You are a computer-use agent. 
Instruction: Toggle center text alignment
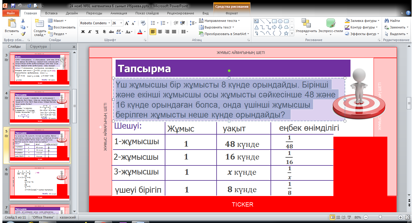click(160, 32)
